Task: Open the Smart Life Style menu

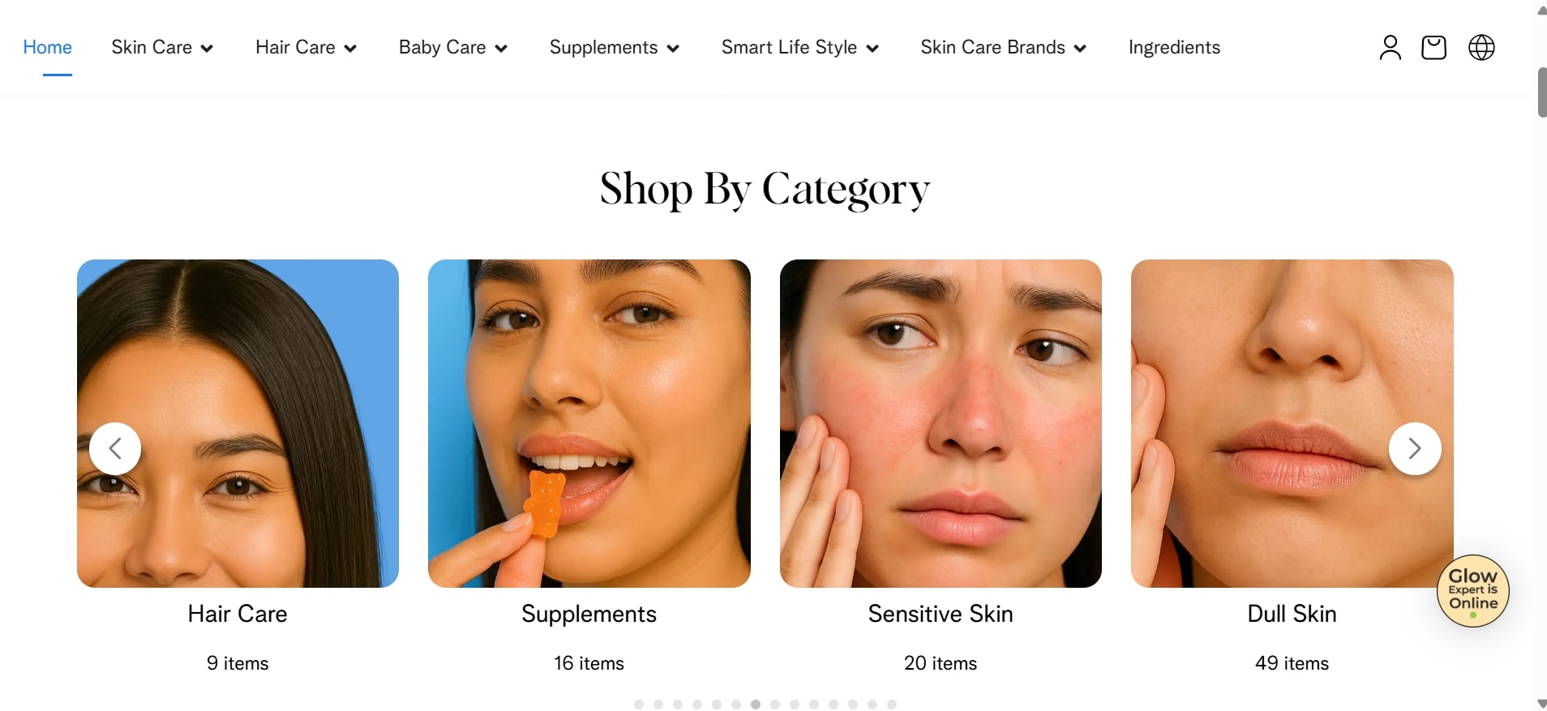Action: click(799, 48)
